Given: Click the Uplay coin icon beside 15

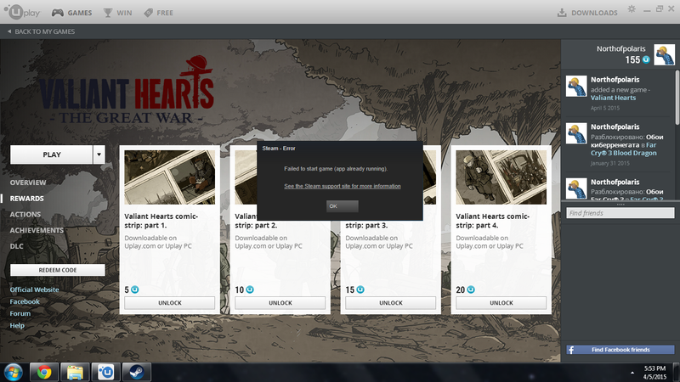Looking at the screenshot, I should [x=360, y=289].
